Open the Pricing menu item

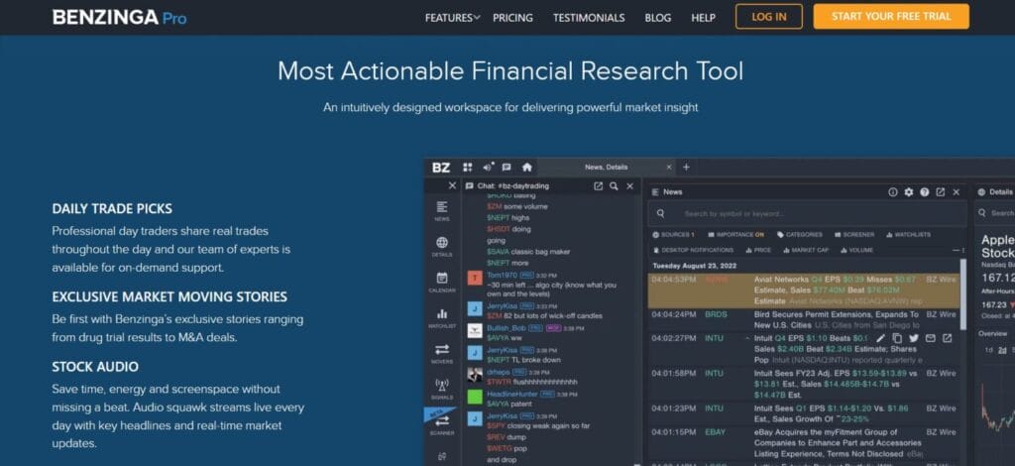click(512, 17)
